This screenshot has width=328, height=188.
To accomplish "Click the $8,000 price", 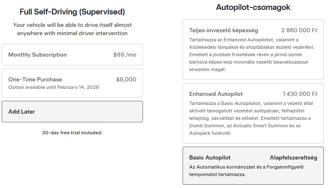I will [x=126, y=79].
